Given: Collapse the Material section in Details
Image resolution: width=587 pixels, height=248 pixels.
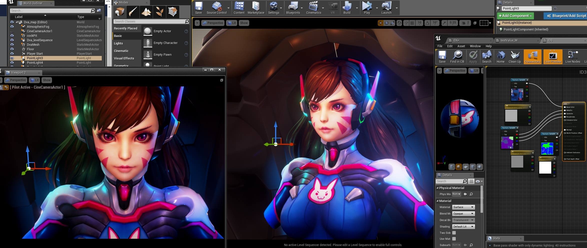Looking at the screenshot, I should coord(437,201).
